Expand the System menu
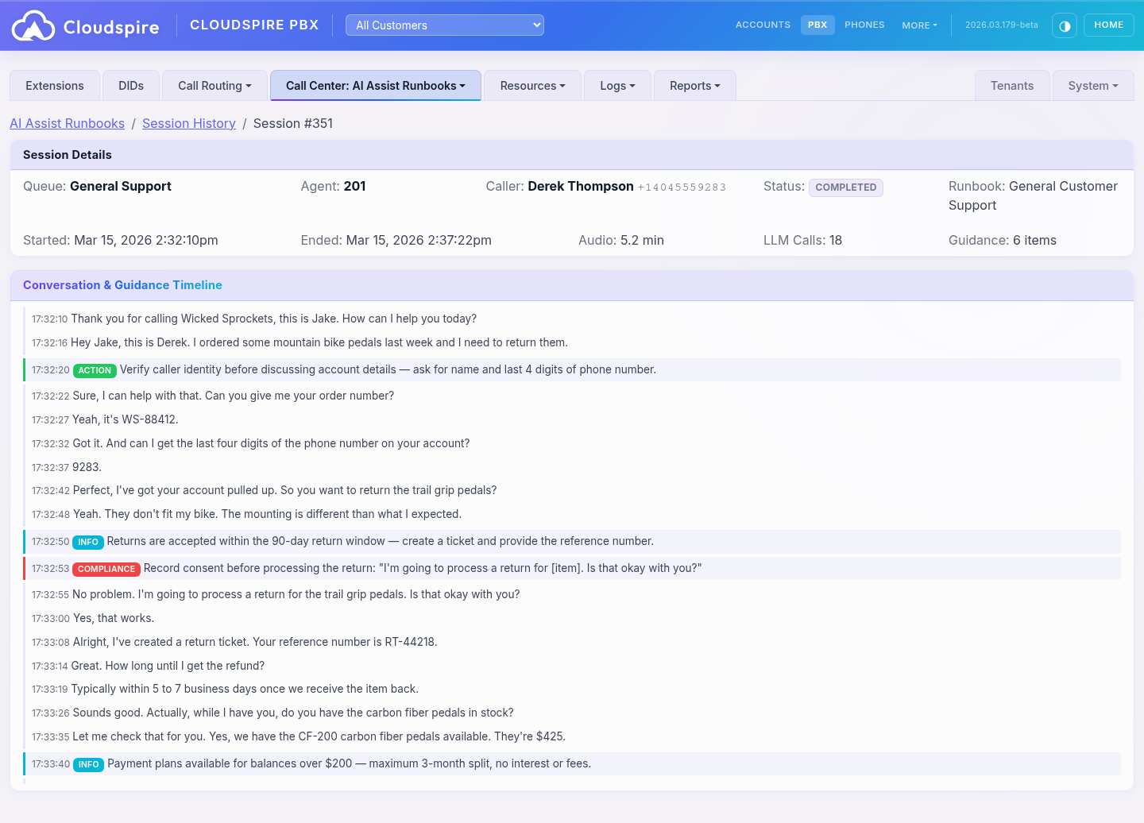This screenshot has height=823, width=1144. tap(1092, 85)
